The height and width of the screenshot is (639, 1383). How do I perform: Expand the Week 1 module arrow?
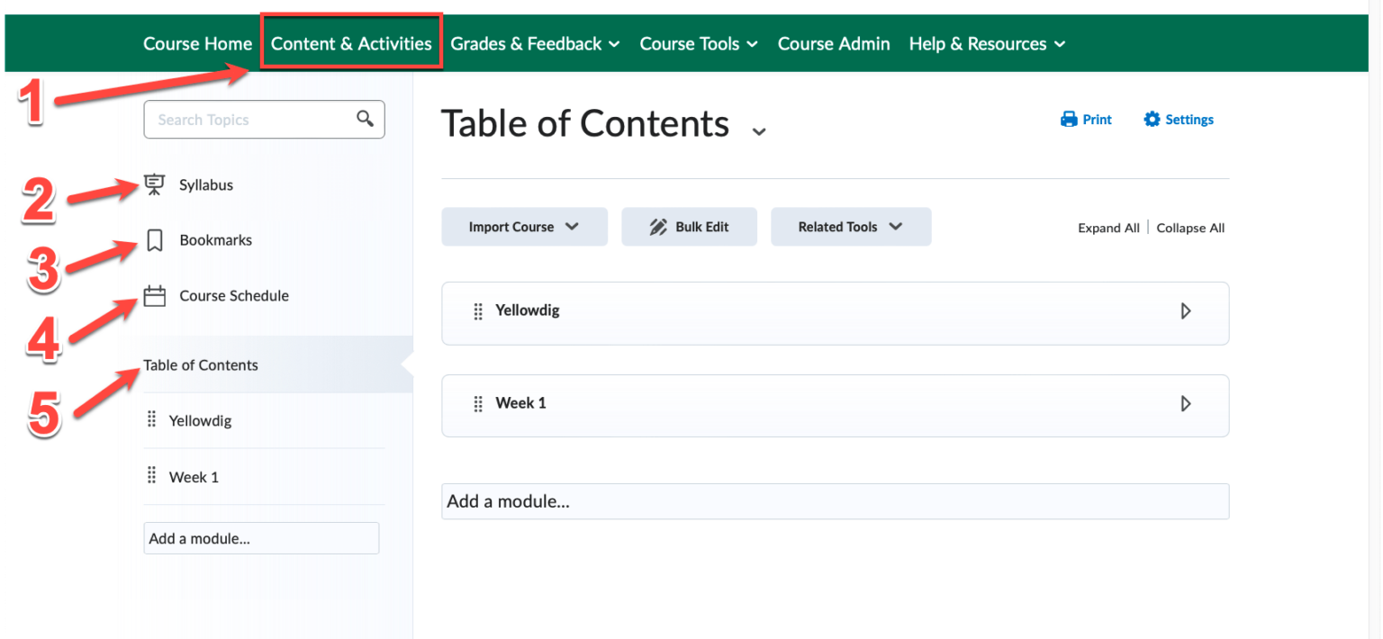1187,403
